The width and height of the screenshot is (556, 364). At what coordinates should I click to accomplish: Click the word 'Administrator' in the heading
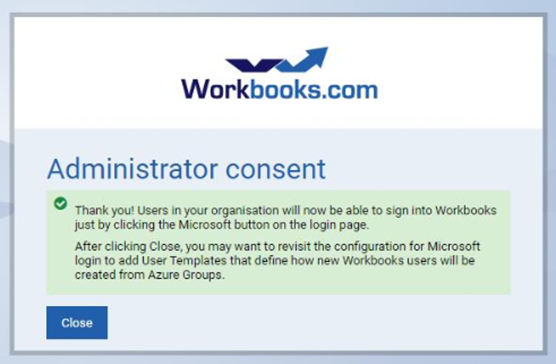[132, 169]
